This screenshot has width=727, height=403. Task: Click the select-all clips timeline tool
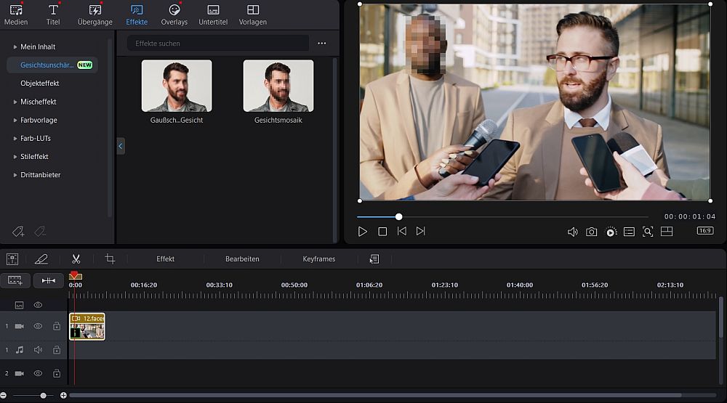12,259
